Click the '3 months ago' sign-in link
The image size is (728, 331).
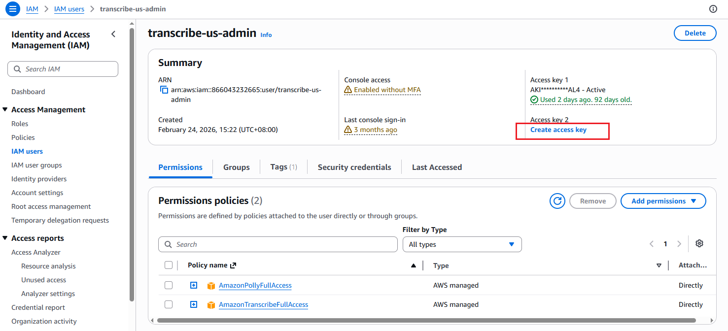pyautogui.click(x=371, y=130)
